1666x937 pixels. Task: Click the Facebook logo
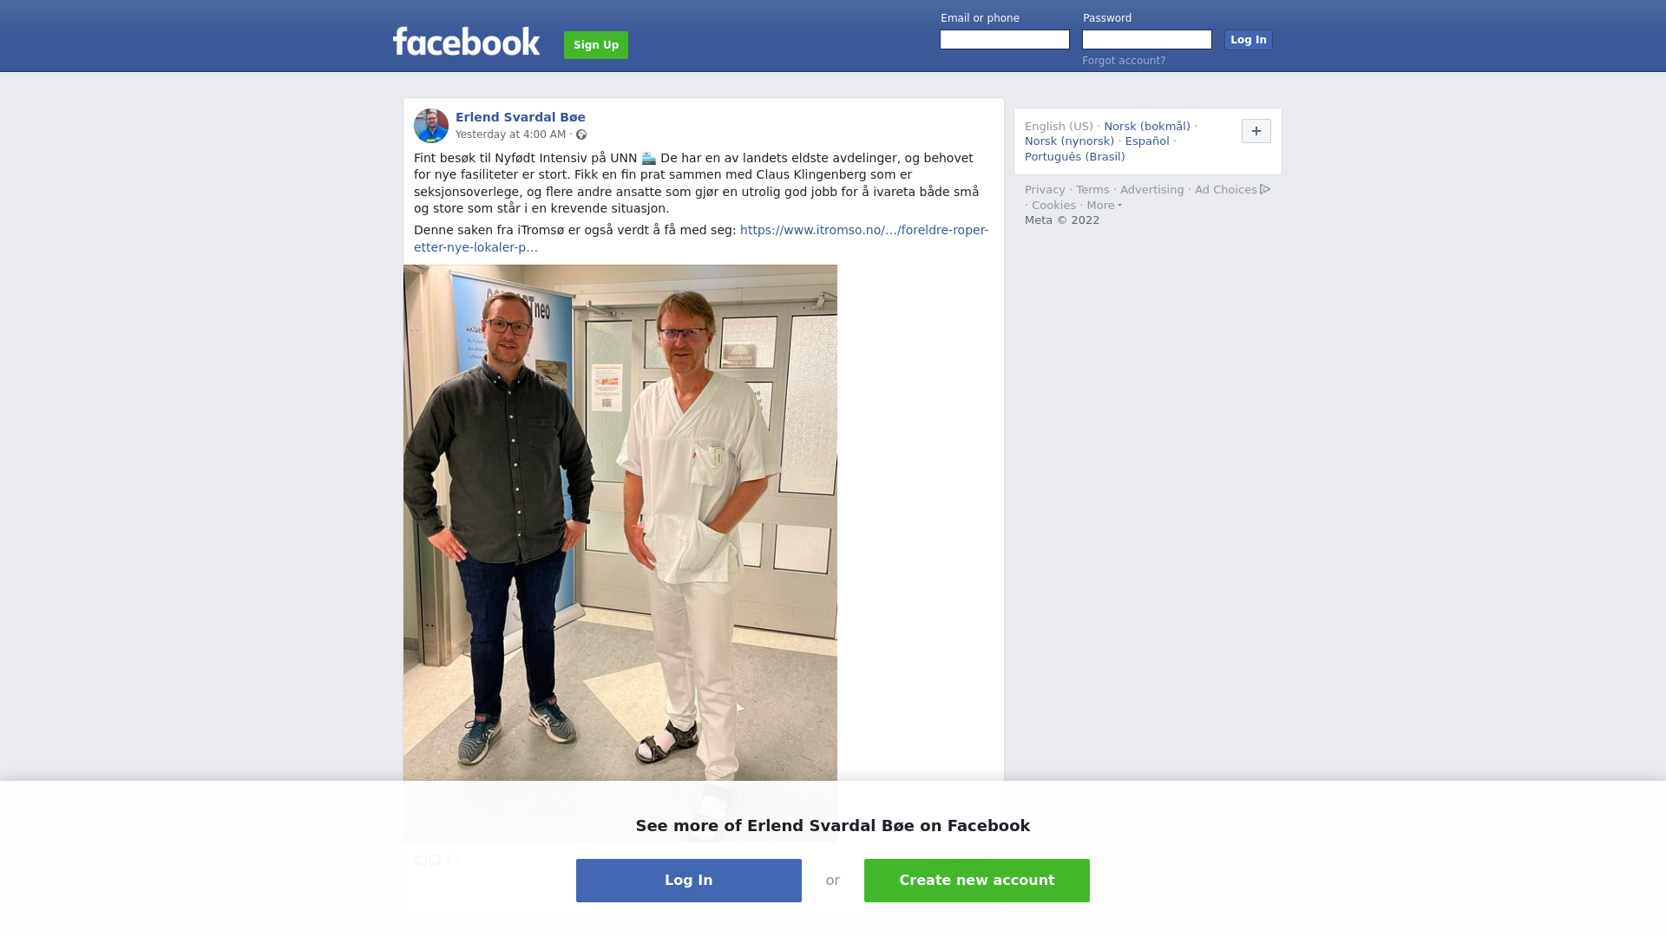(x=466, y=42)
